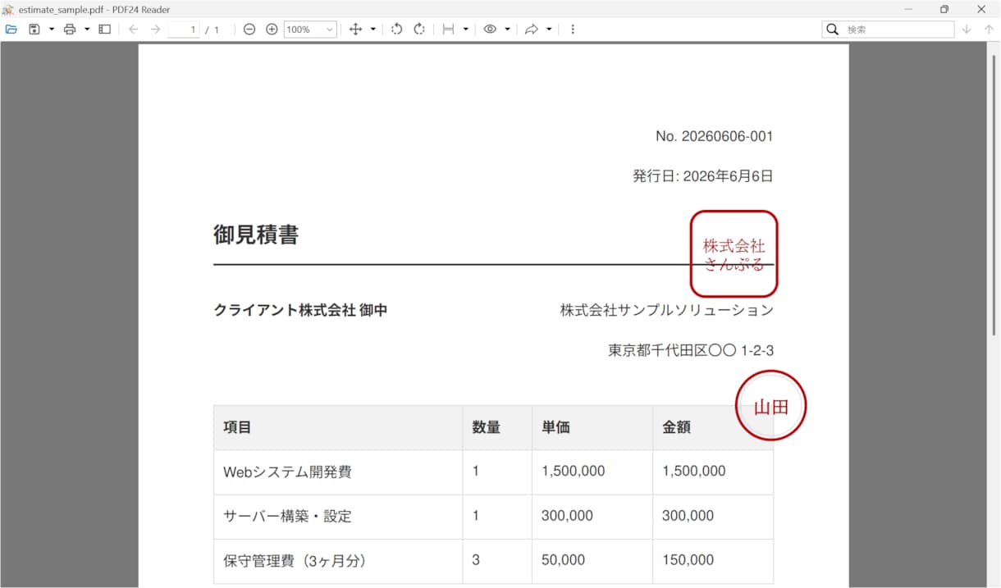
Task: Expand the page layout dropdown arrow
Action: (465, 29)
